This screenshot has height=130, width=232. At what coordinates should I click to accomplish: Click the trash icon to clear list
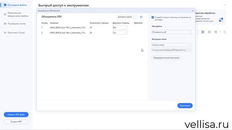(141, 17)
